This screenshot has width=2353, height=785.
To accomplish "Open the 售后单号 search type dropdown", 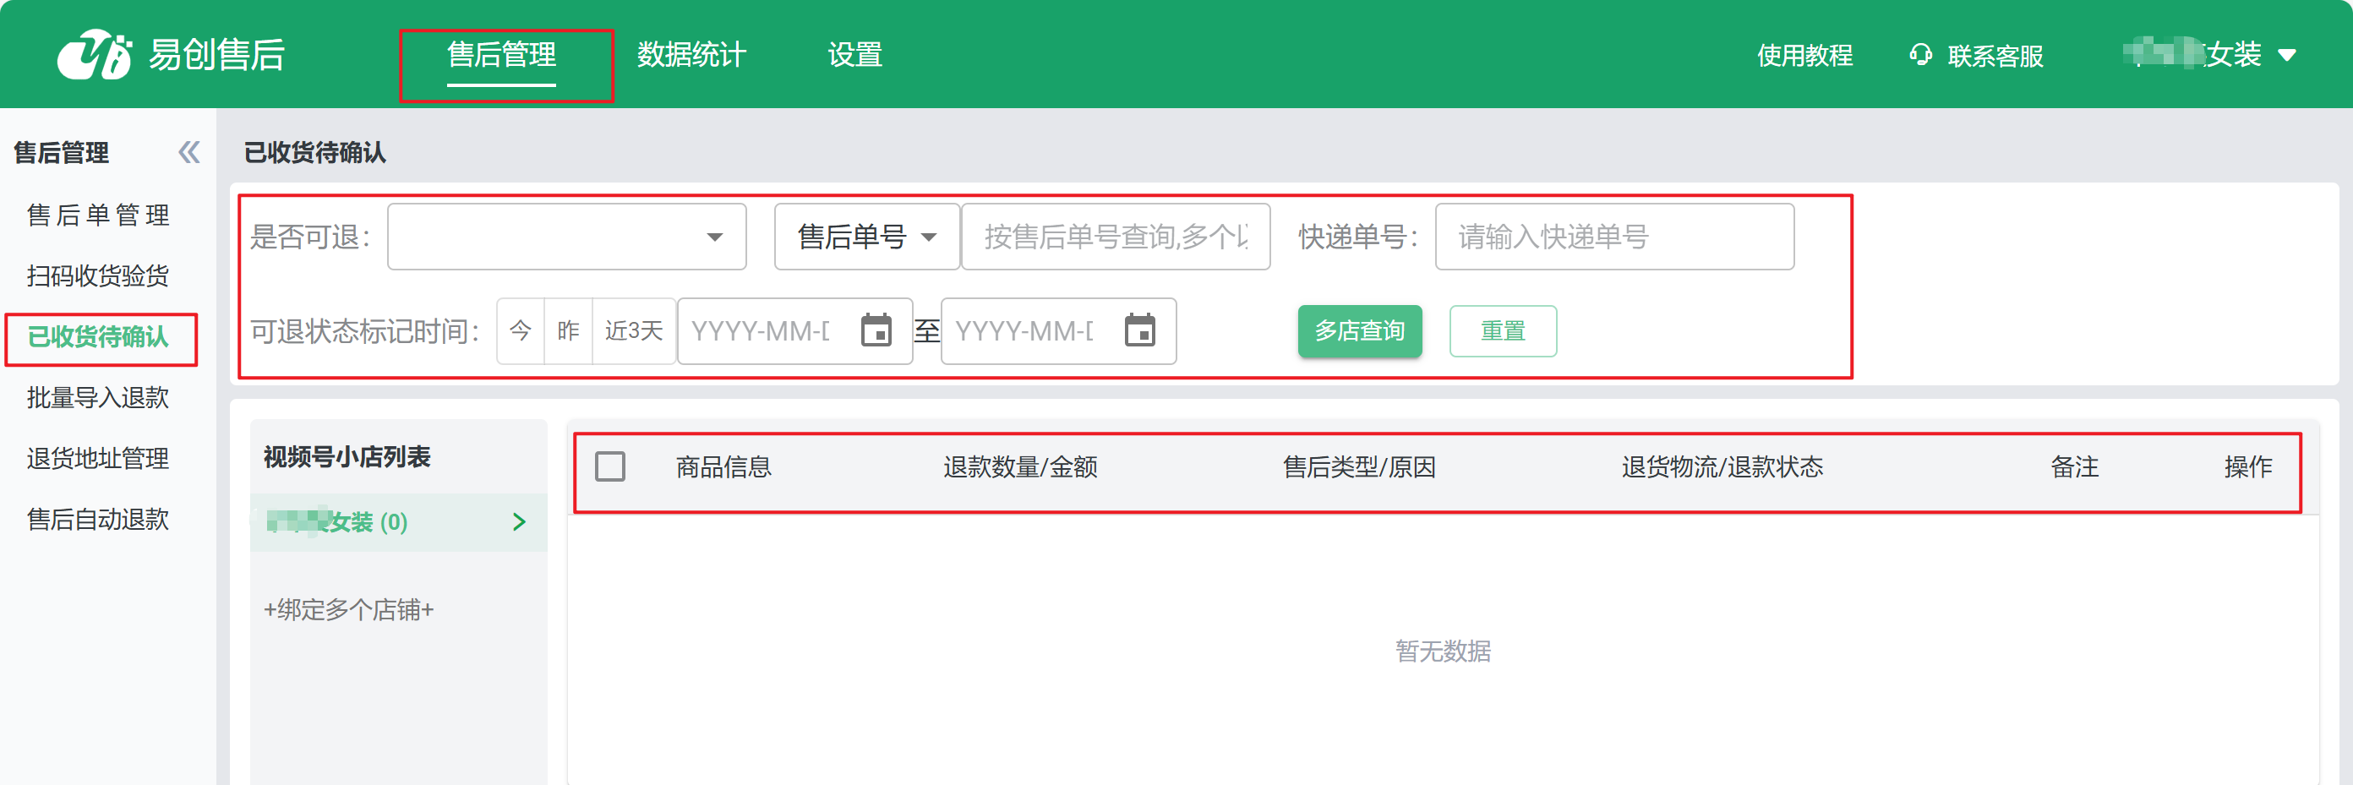I will pos(866,237).
